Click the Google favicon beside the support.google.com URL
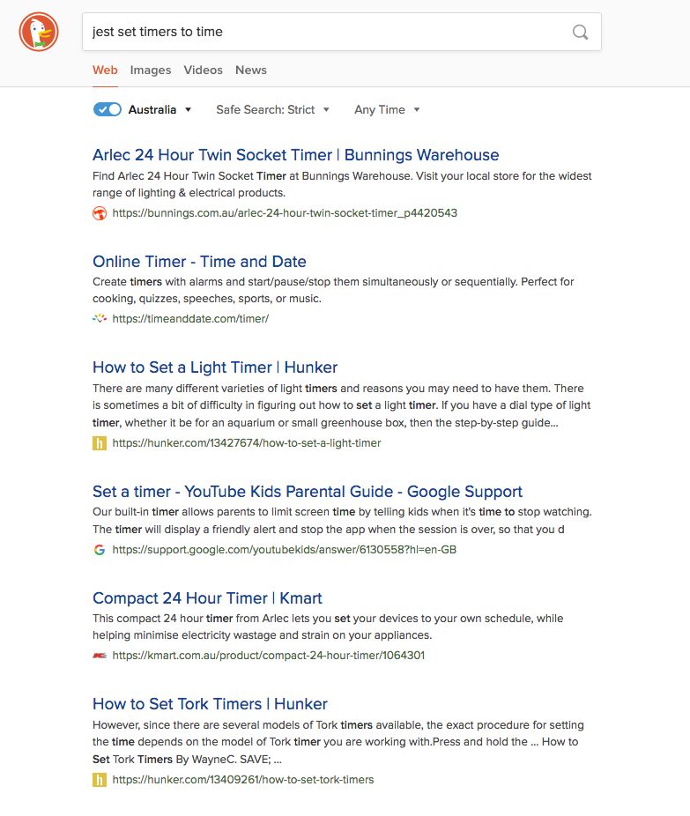This screenshot has width=690, height=816. [x=100, y=550]
